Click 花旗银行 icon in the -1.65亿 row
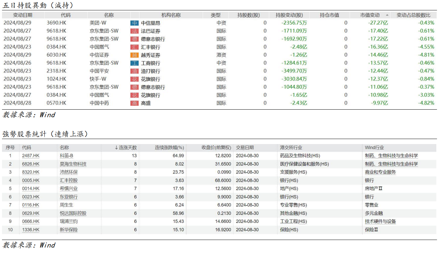Screen dimensions: 440x253 coord(134,95)
